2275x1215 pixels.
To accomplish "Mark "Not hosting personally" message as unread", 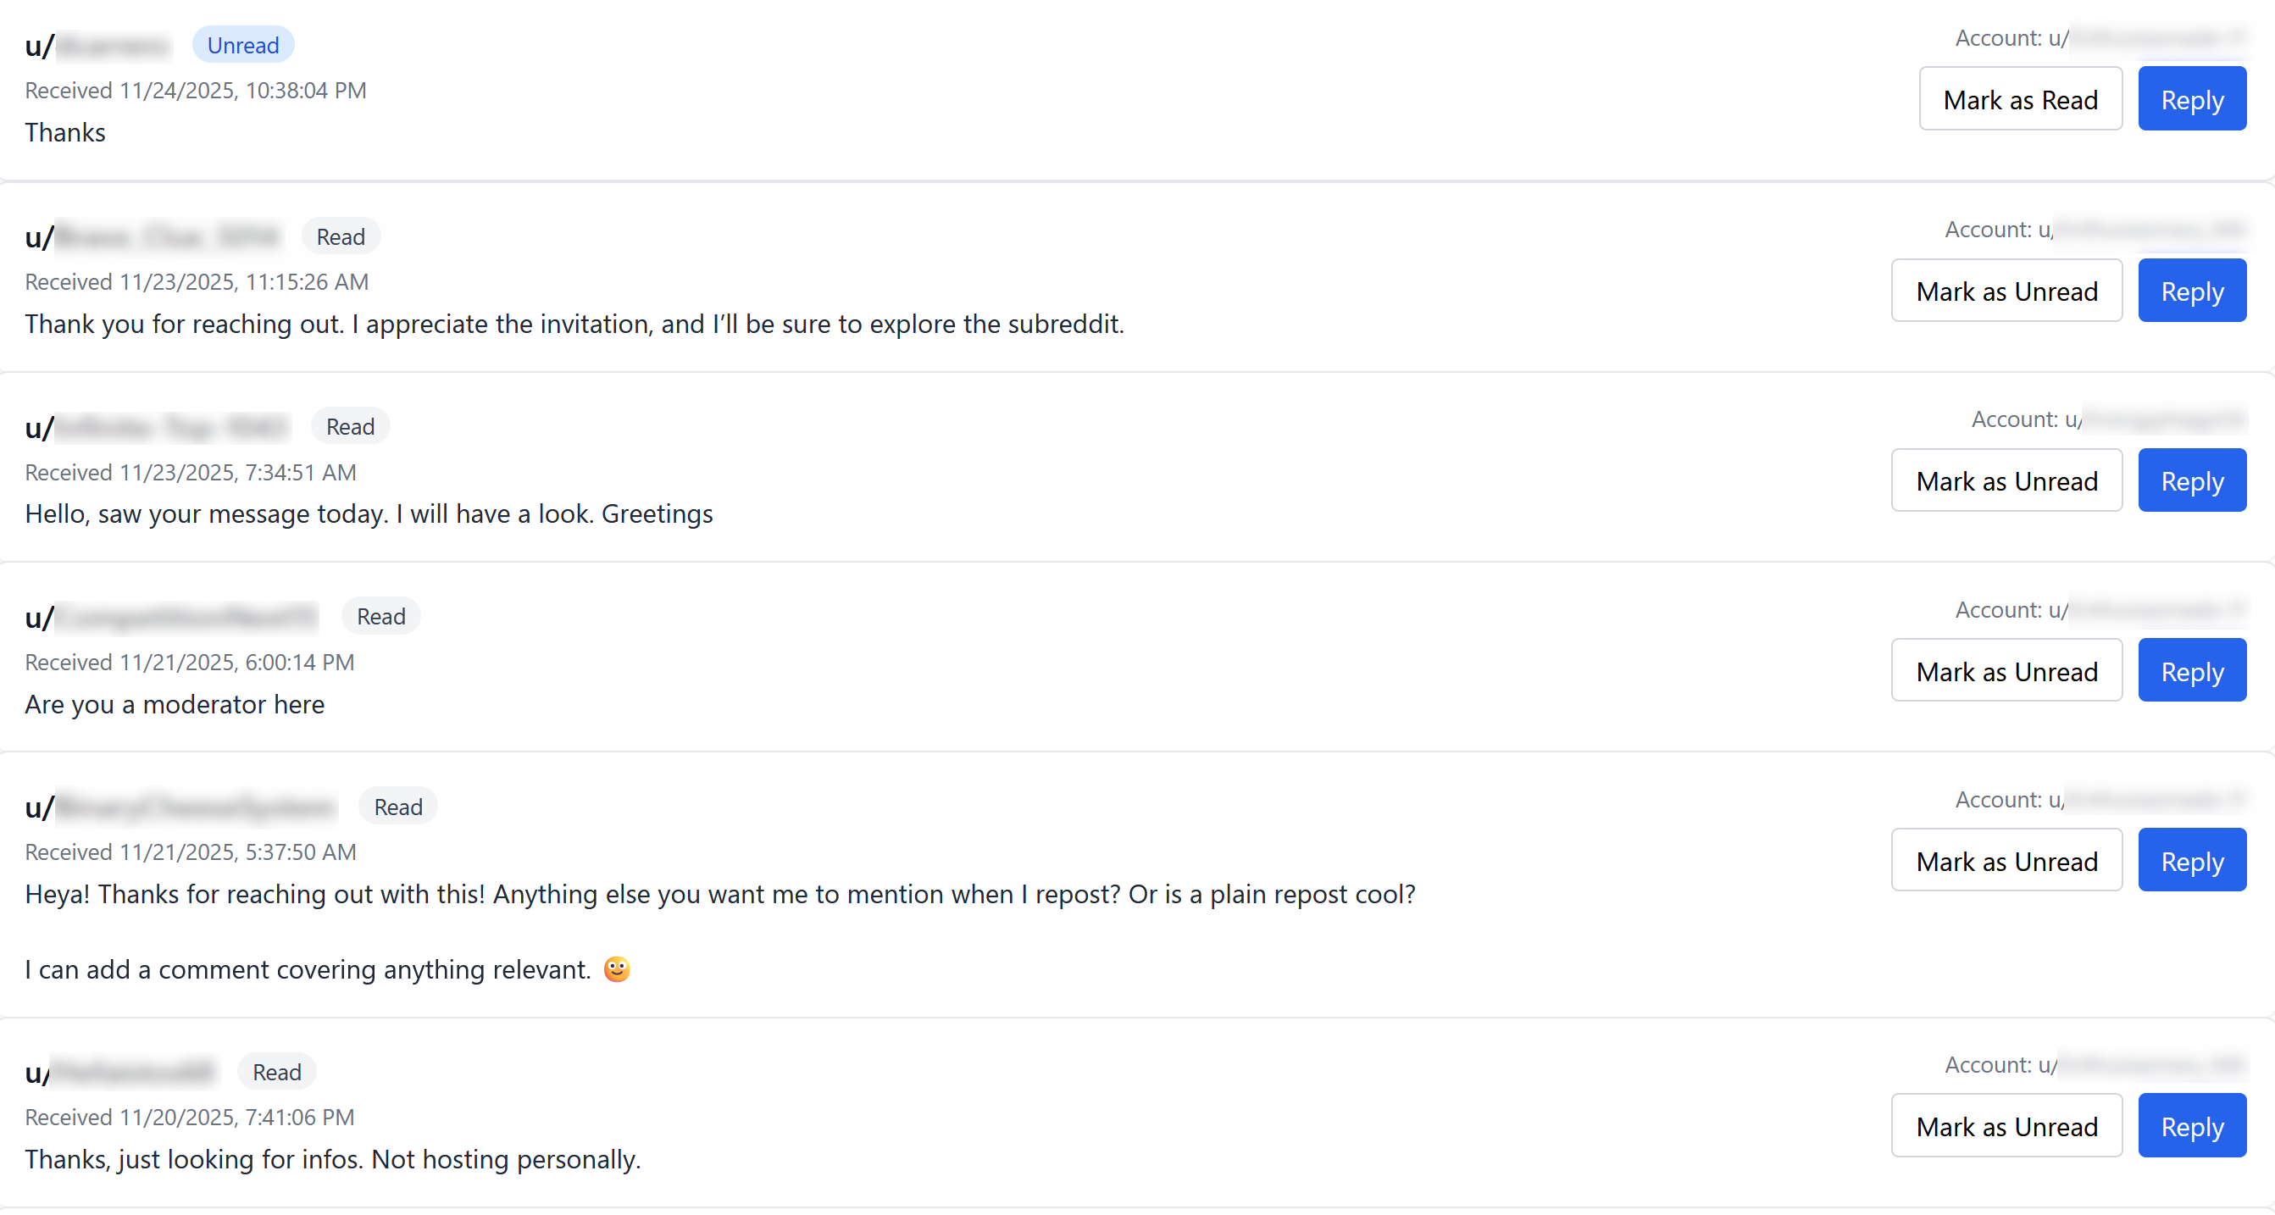I will tap(2006, 1126).
